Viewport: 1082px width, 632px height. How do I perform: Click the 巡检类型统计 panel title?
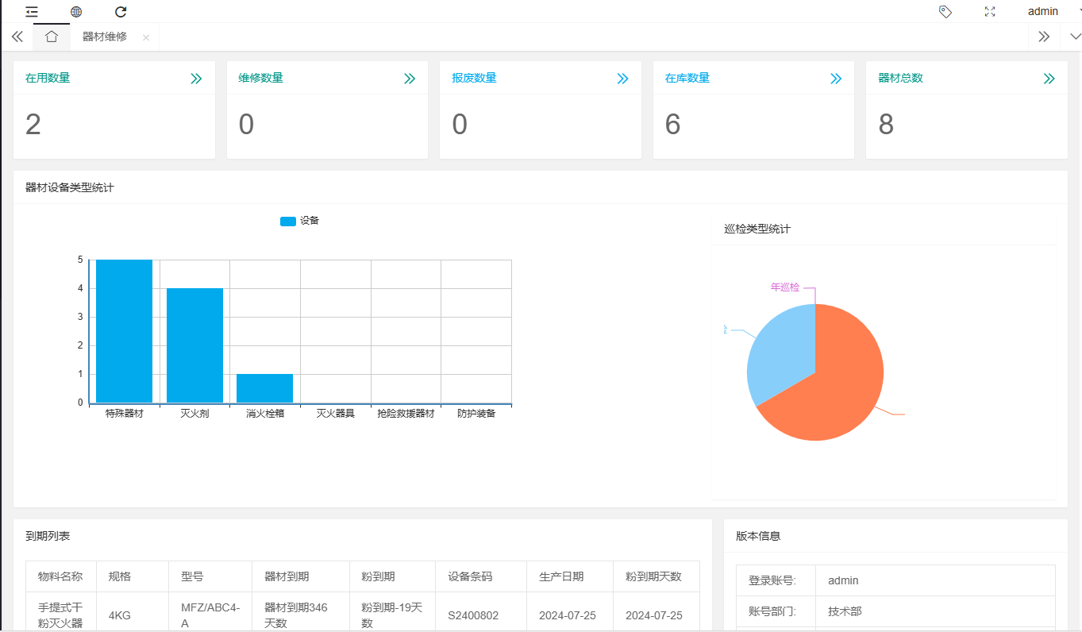(757, 229)
